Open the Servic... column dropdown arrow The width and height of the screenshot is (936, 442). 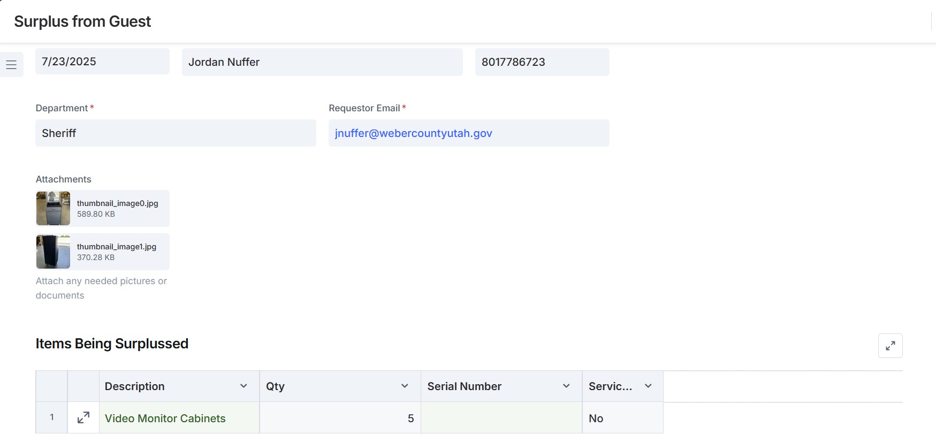[648, 386]
